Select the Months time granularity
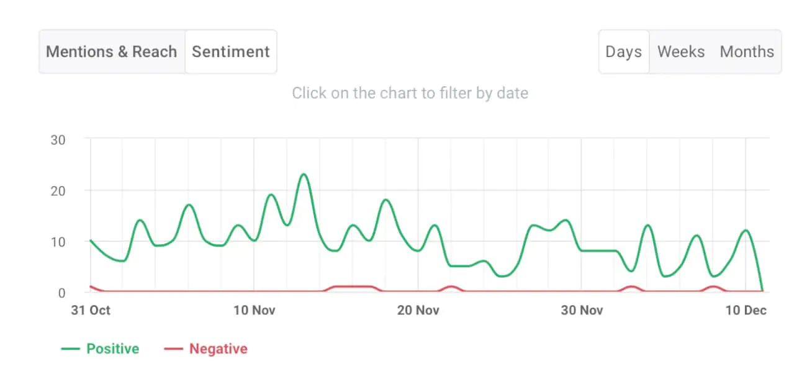The image size is (807, 367). pyautogui.click(x=746, y=51)
